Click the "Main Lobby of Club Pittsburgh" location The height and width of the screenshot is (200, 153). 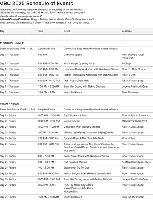click(133, 56)
